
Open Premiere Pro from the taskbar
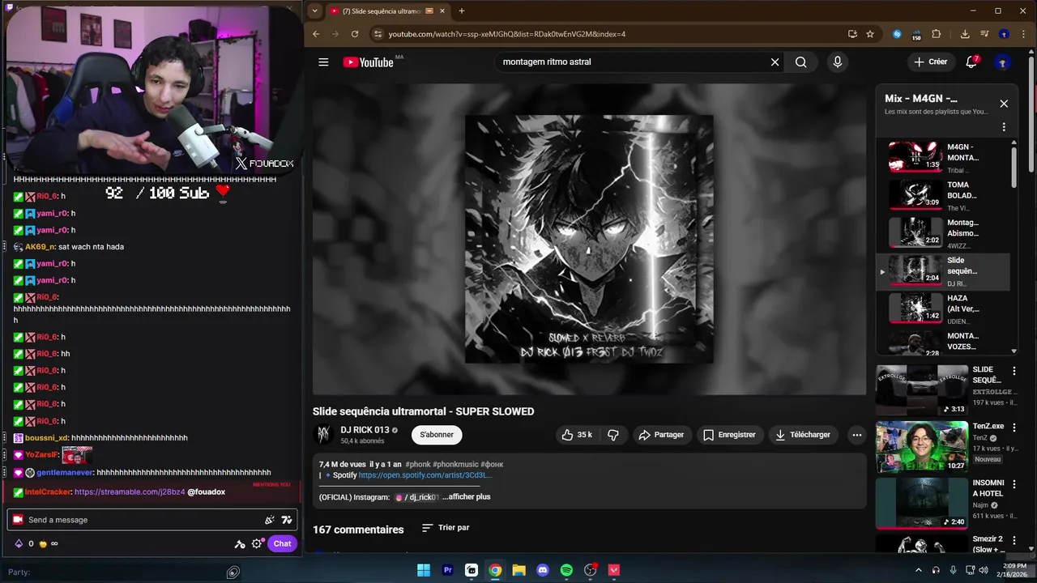click(x=447, y=570)
